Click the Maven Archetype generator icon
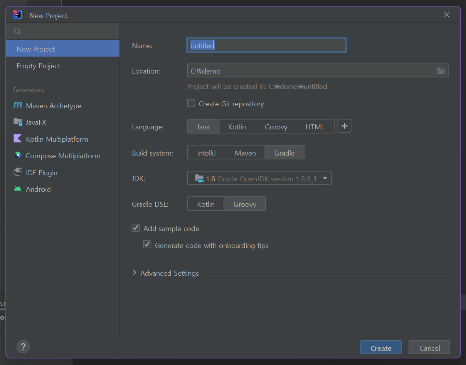Screen dimensions: 466x365 point(18,105)
